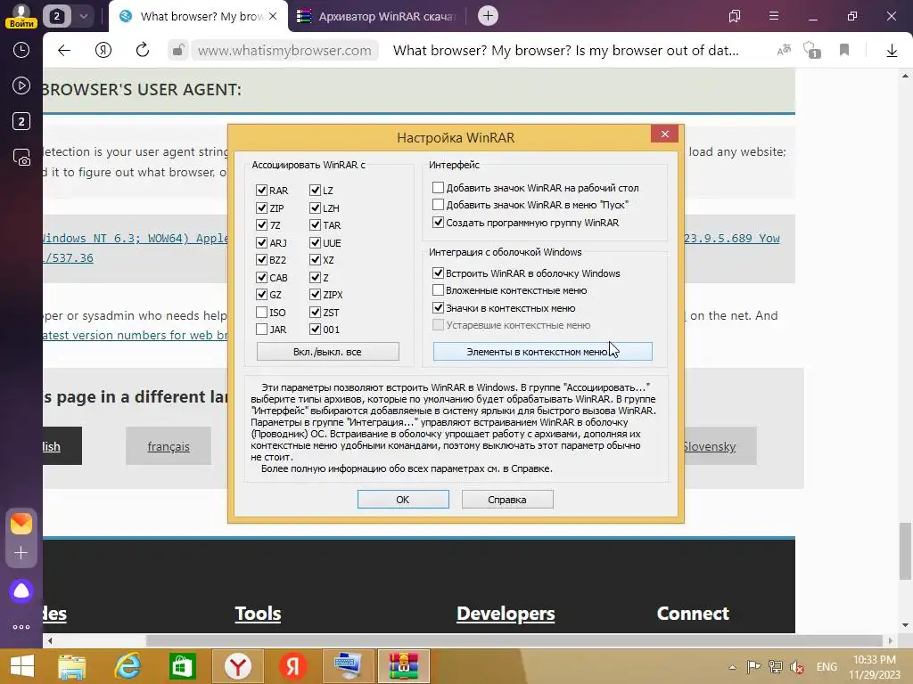Open the ENG language indicator

point(827,666)
